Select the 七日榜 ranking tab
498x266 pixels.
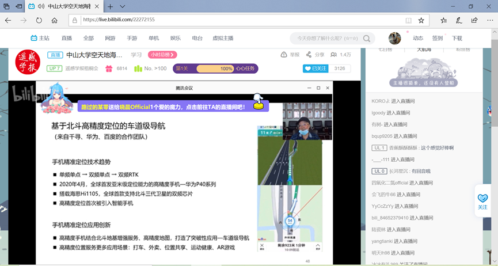coord(385,50)
